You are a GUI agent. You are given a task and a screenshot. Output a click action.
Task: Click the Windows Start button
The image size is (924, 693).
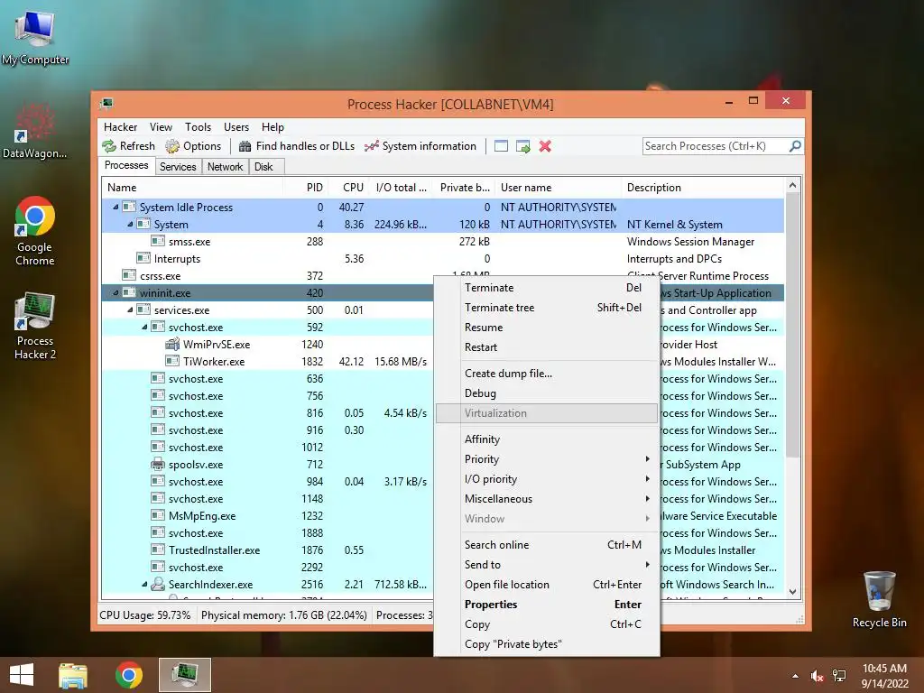tap(22, 675)
